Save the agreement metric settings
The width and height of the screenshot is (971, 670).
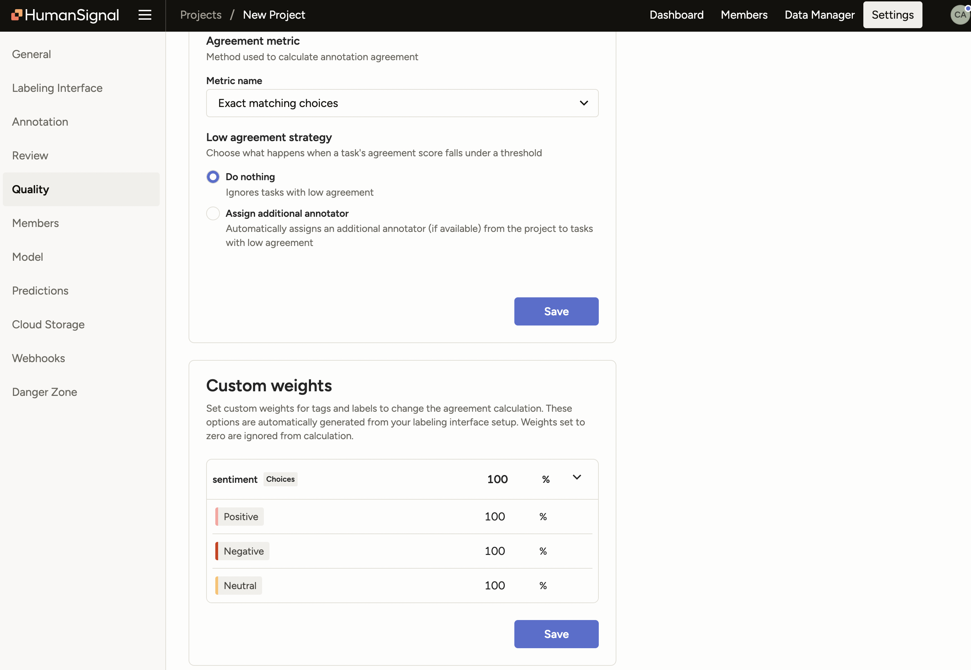[x=556, y=311]
